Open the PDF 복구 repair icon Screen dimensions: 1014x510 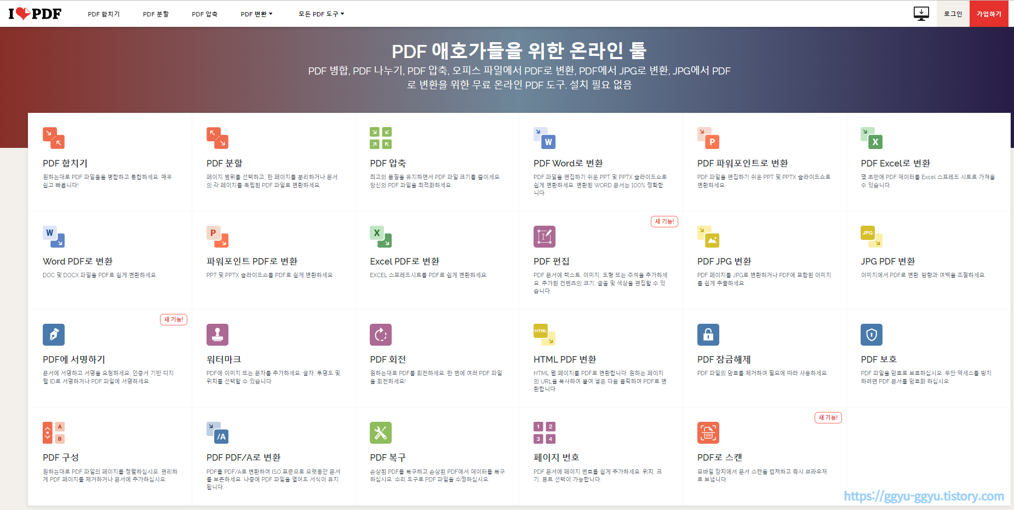(x=381, y=432)
